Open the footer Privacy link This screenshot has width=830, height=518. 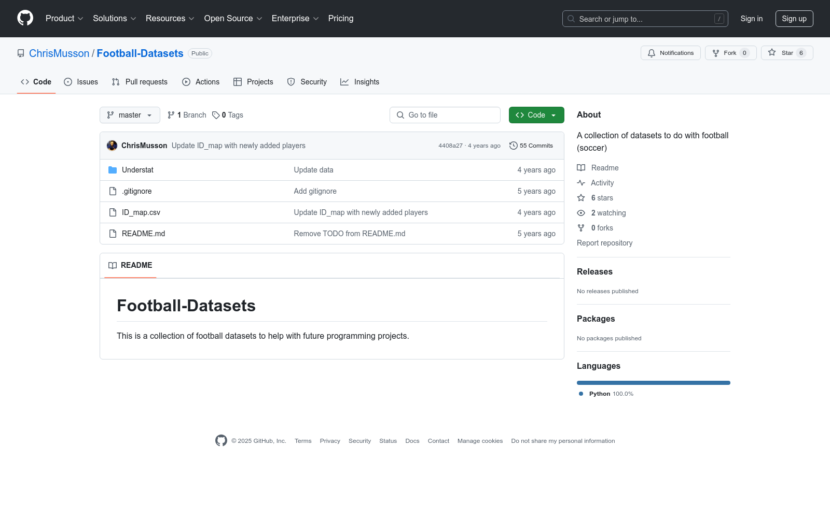point(330,441)
